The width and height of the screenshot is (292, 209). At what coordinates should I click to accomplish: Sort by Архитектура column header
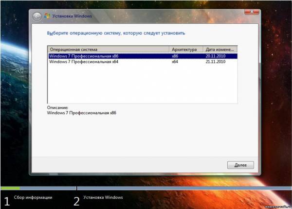[x=186, y=50]
